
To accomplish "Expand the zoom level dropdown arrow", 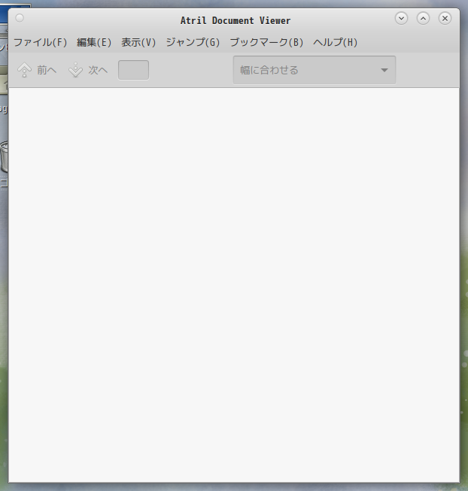I will pyautogui.click(x=384, y=70).
